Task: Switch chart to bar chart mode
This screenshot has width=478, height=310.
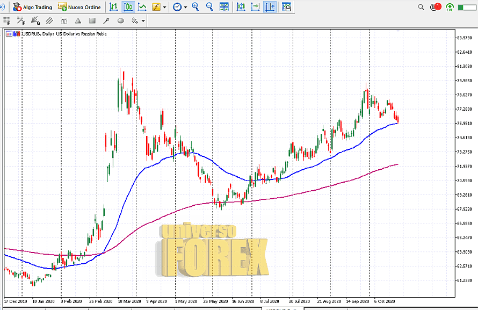Action: click(113, 7)
